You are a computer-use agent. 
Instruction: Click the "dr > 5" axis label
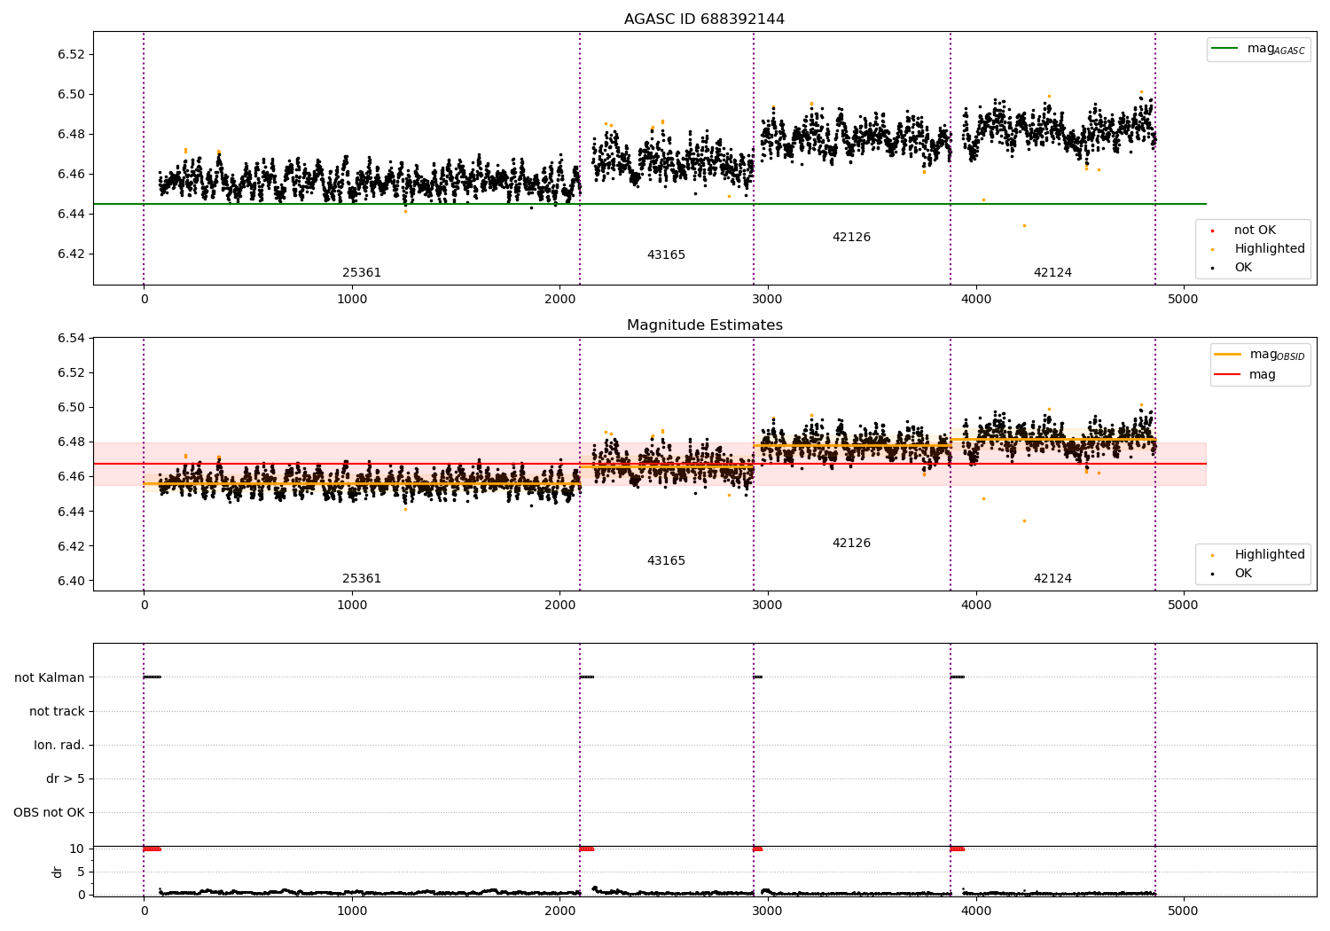tap(66, 779)
